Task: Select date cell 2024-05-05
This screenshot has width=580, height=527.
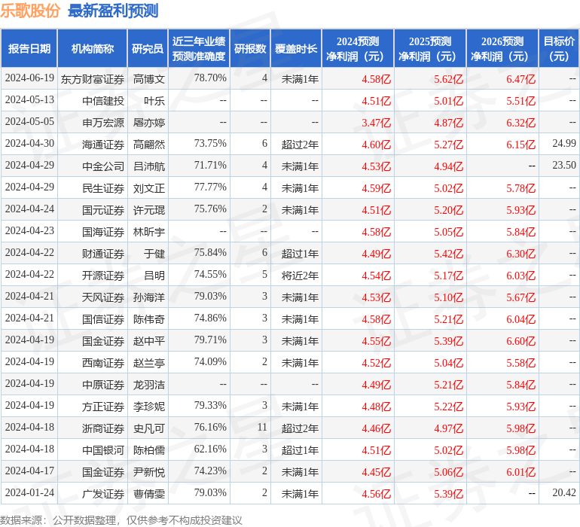Action: coord(29,122)
